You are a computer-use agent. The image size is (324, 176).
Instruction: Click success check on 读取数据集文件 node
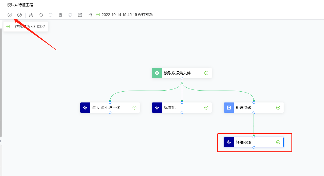pyautogui.click(x=206, y=73)
